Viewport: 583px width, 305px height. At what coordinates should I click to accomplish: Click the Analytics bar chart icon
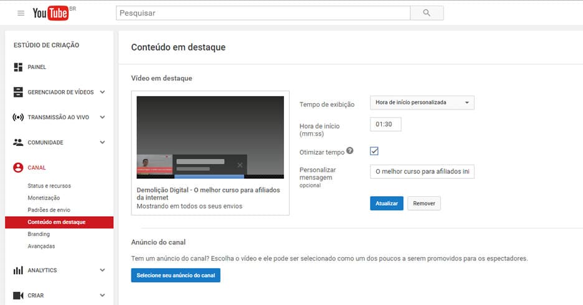18,270
